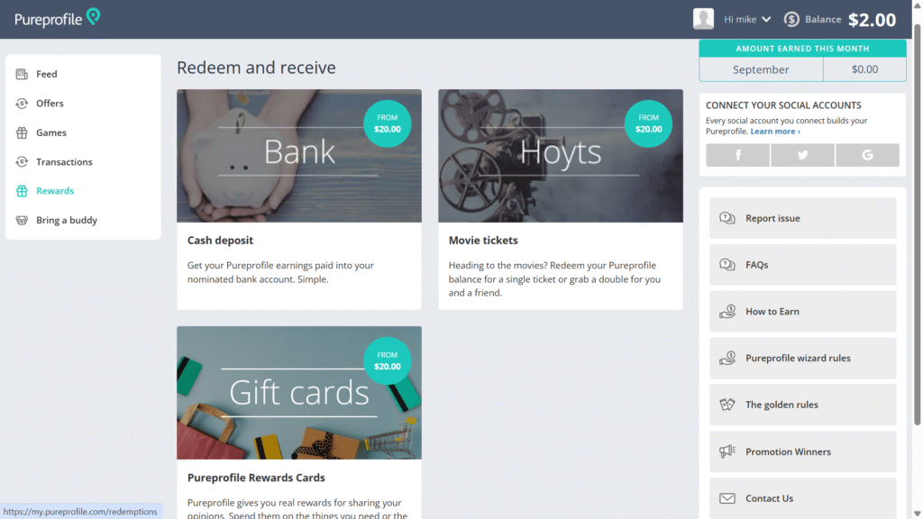923x519 pixels.
Task: Connect your Twitter account icon
Action: [x=802, y=155]
